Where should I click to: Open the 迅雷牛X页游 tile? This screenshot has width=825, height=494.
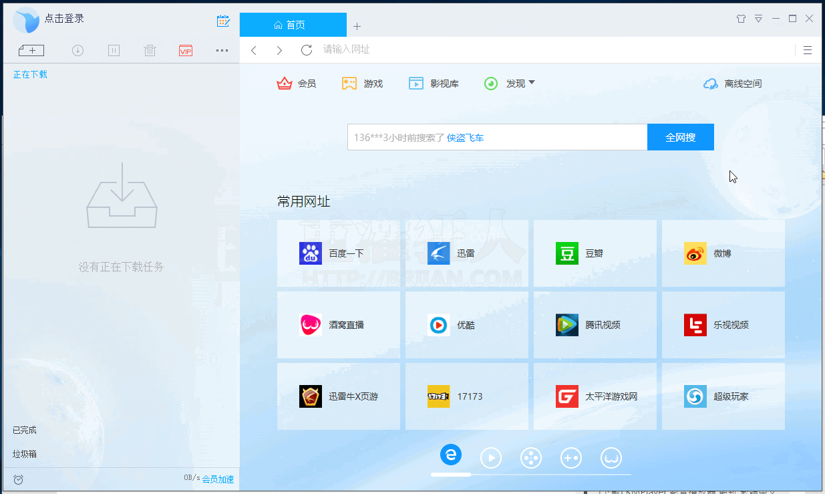339,396
